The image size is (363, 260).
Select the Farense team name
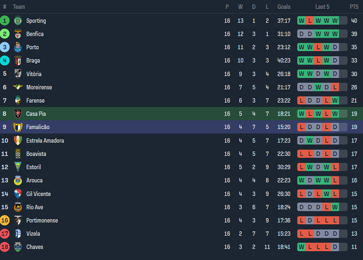point(35,100)
